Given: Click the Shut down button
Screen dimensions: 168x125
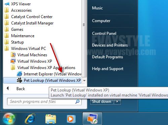Looking at the screenshot, I should pos(102,102).
